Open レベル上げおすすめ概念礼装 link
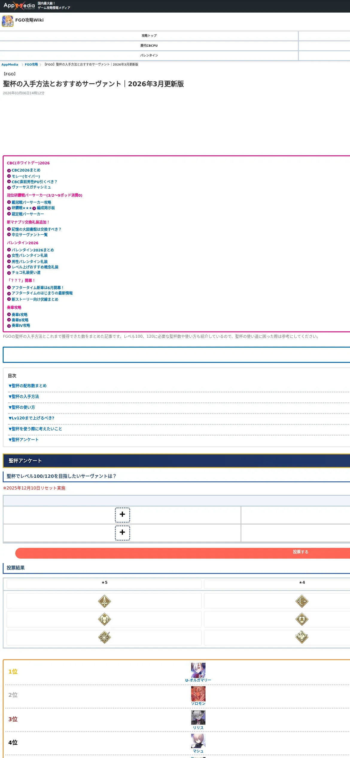This screenshot has width=350, height=758. (x=35, y=267)
